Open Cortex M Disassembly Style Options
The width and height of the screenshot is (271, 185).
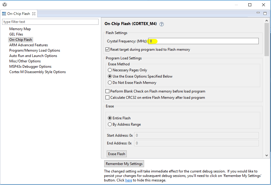(x=38, y=72)
